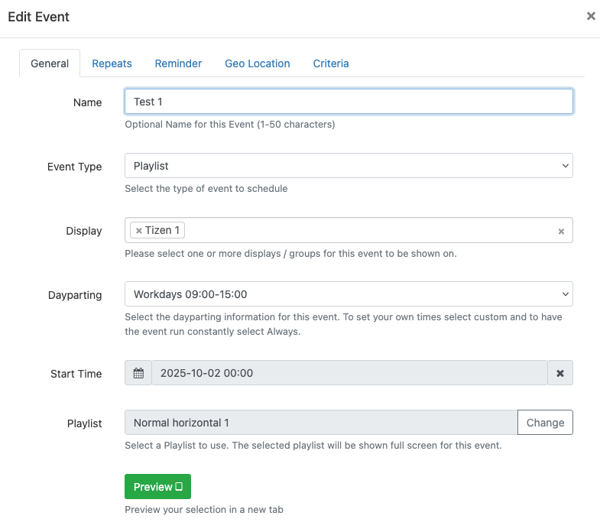This screenshot has height=532, width=600.
Task: Open the Start Time calendar picker
Action: [x=138, y=373]
